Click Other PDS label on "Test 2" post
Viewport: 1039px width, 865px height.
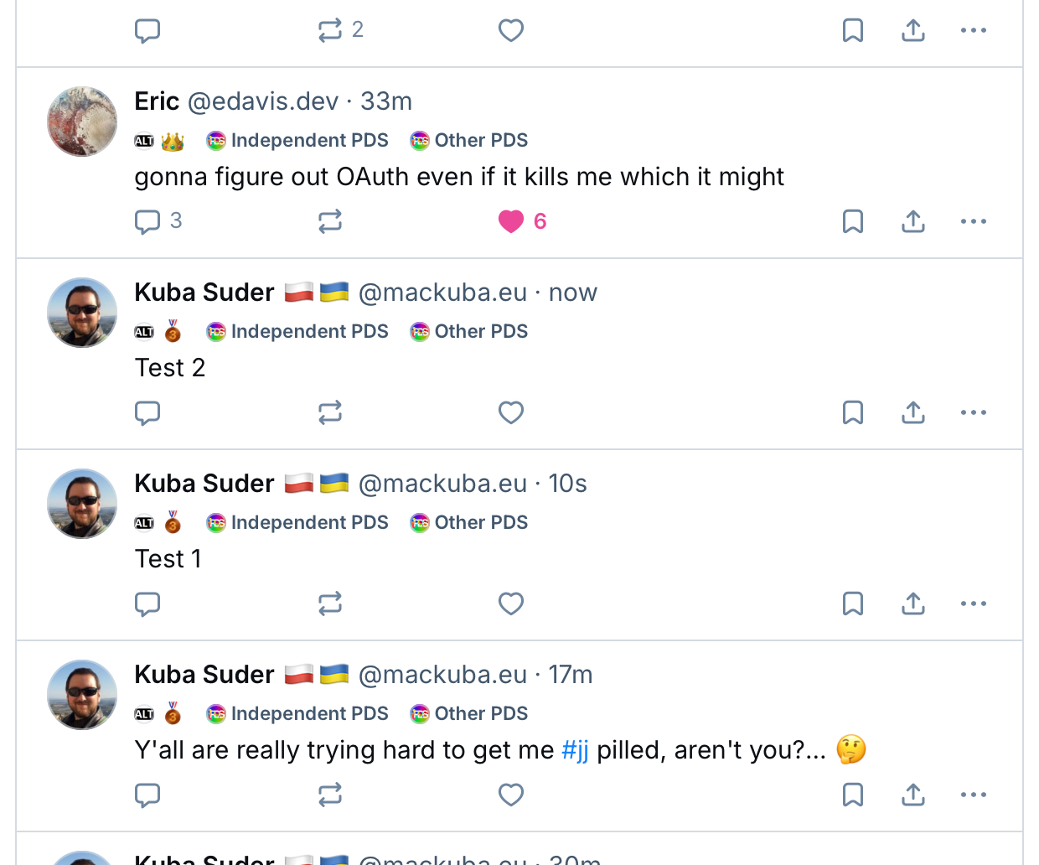(469, 331)
